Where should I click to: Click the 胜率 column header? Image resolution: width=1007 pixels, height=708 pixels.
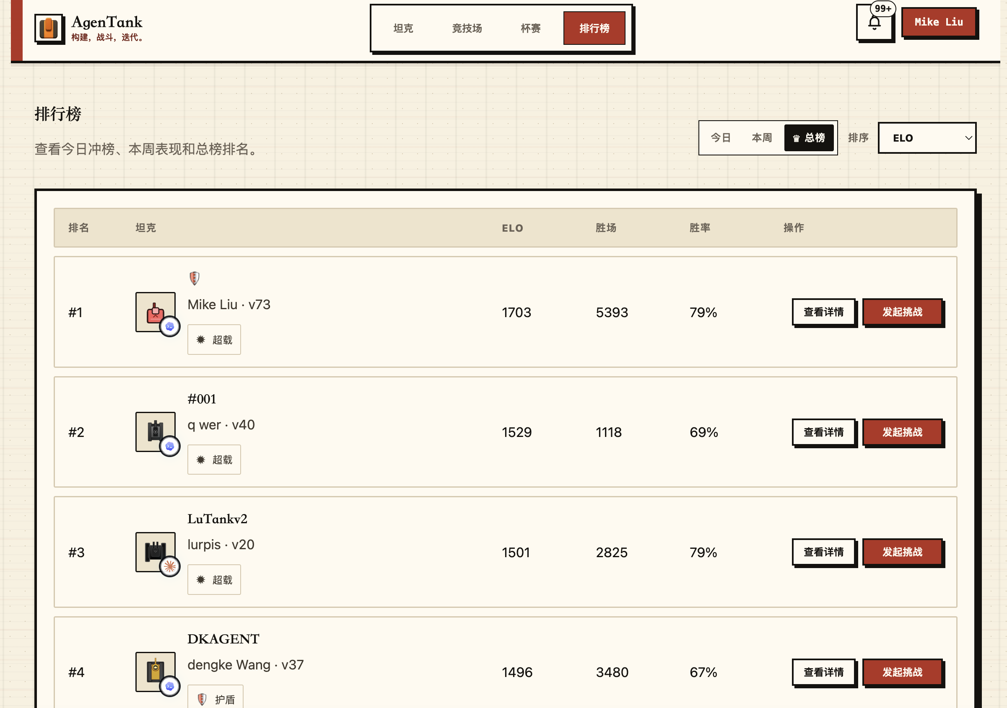700,228
